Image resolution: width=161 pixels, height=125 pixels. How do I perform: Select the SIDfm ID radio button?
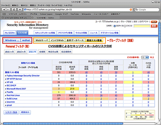(115, 26)
